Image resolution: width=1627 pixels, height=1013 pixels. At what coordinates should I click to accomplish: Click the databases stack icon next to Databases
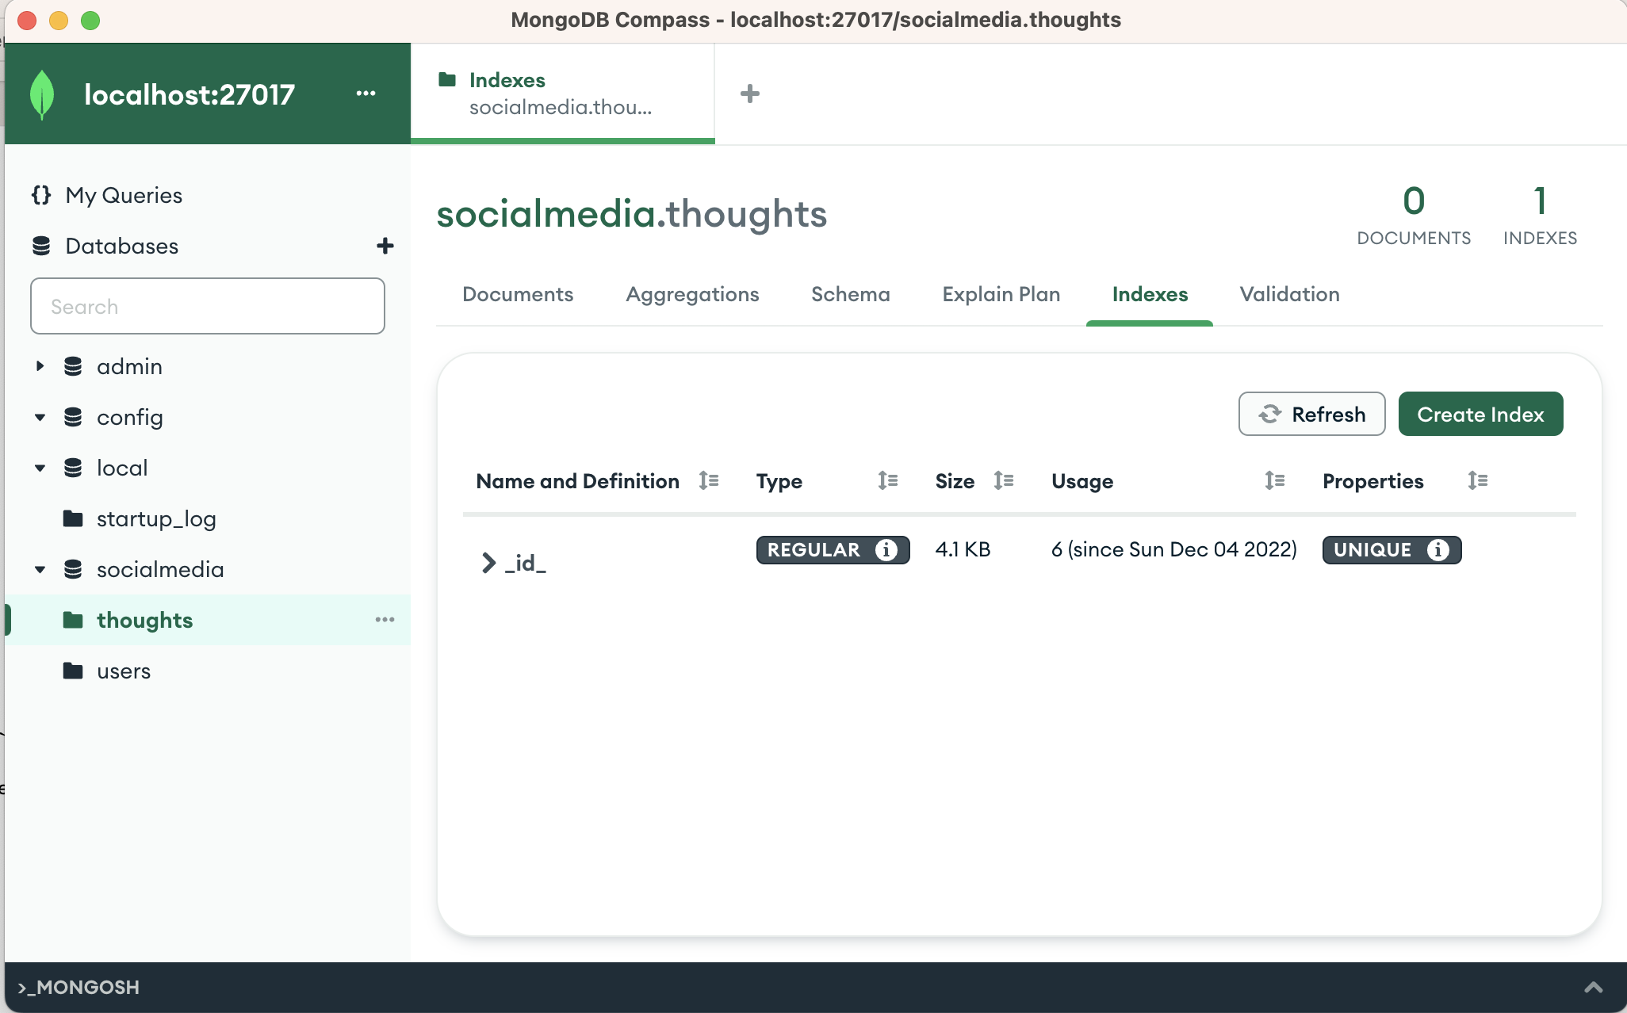43,246
